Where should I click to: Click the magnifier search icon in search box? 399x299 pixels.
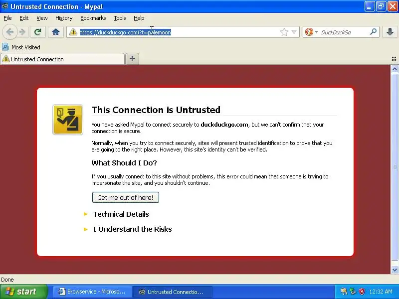coord(373,32)
